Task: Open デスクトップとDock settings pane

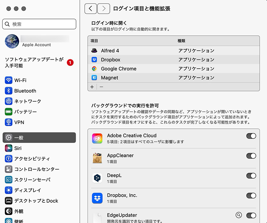Action: click(x=36, y=201)
